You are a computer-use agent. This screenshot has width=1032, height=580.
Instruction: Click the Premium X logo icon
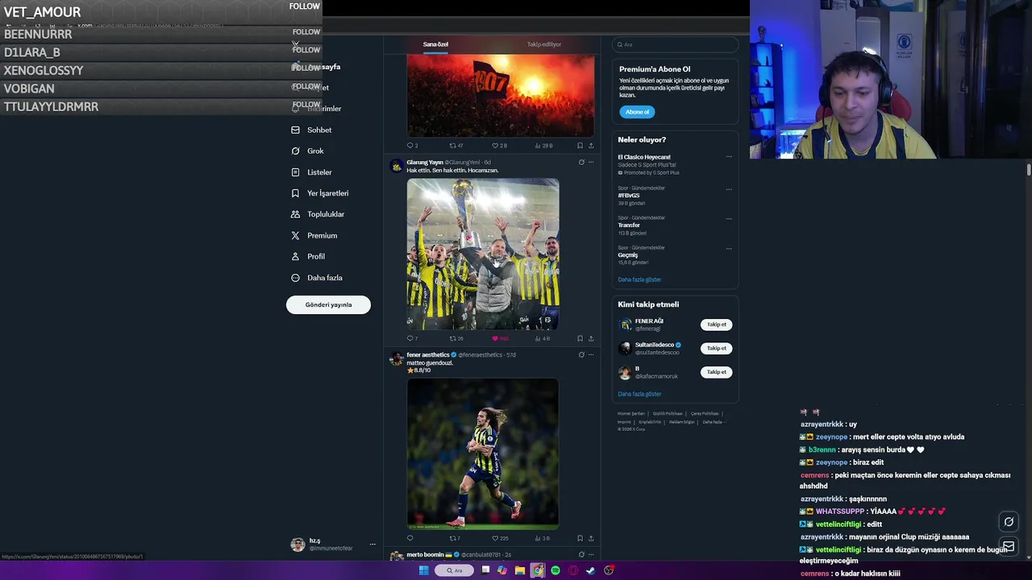(295, 235)
